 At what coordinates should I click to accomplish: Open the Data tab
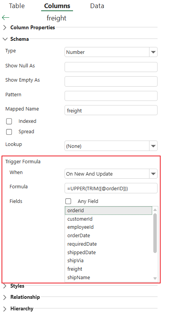97,6
